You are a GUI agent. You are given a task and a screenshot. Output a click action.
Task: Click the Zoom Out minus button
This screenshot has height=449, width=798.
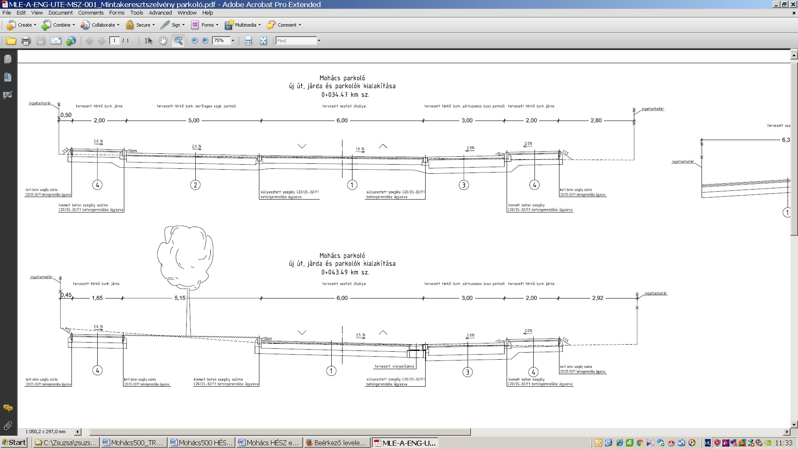click(x=195, y=40)
